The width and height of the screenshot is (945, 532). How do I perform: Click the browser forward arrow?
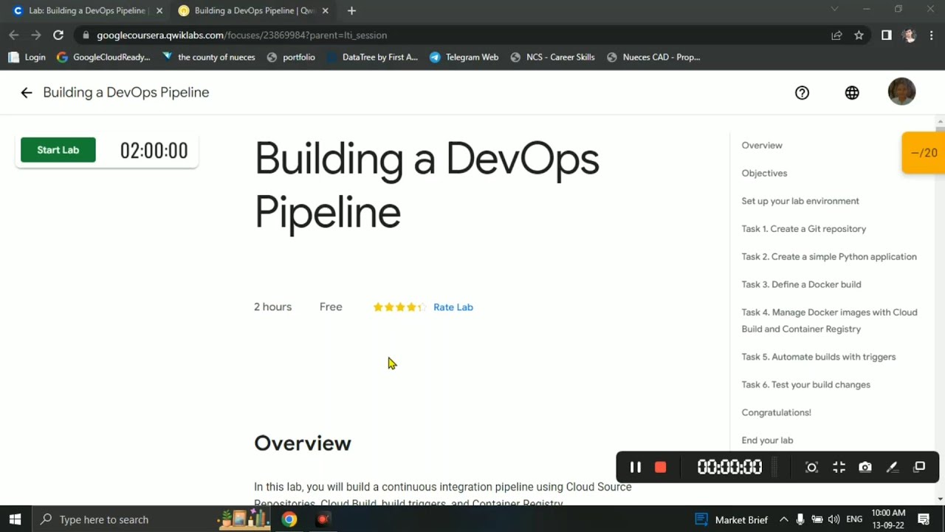click(x=35, y=35)
